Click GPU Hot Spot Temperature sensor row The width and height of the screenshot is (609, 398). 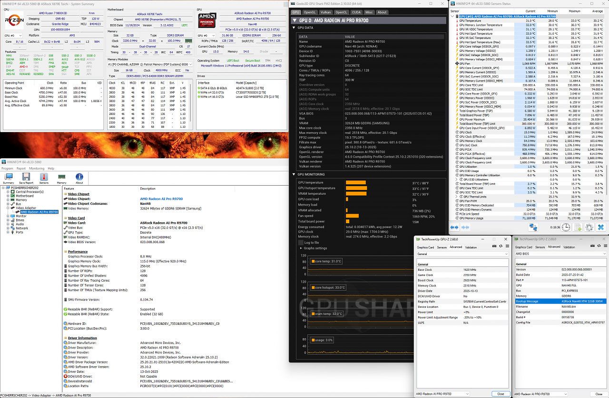[x=529, y=34]
